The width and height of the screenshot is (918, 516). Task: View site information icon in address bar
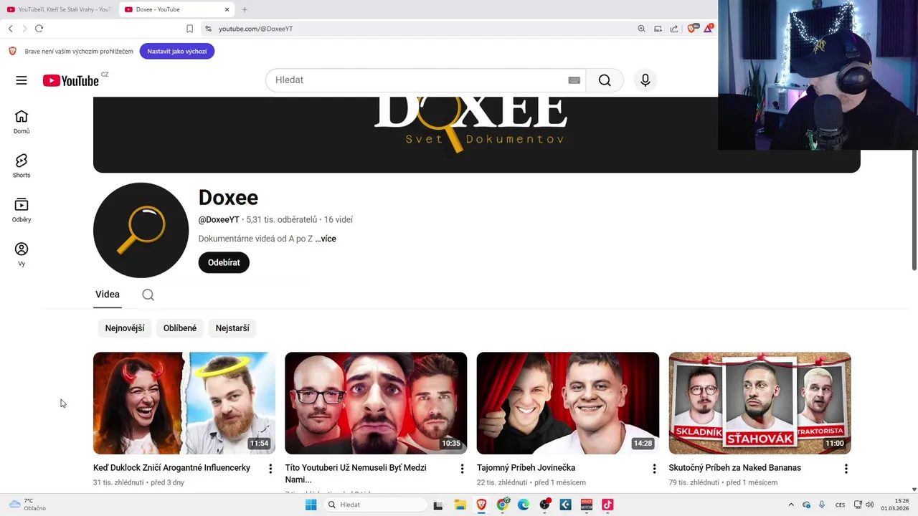point(208,29)
